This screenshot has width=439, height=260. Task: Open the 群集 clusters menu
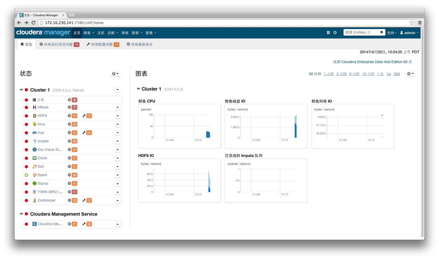coord(89,33)
